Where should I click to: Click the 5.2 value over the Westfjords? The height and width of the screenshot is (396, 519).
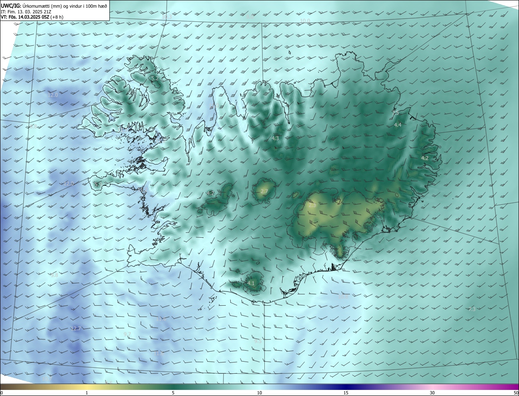pyautogui.click(x=155, y=78)
